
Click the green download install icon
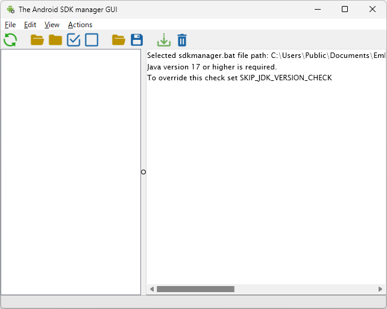pos(164,40)
